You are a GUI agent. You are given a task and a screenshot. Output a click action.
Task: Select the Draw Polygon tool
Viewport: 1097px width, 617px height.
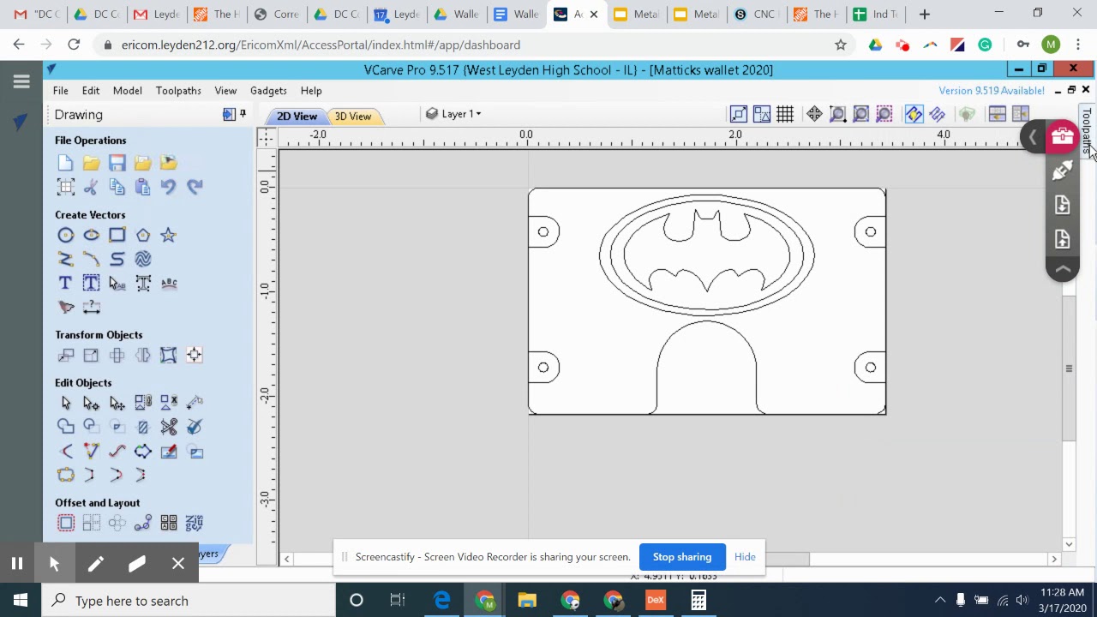pyautogui.click(x=143, y=235)
